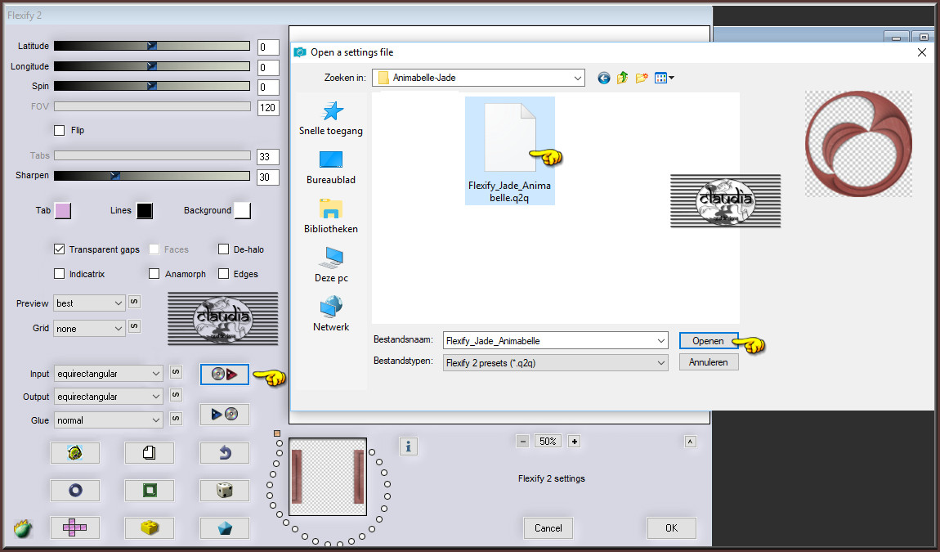The image size is (940, 552).
Task: Open the Output projection dropdown
Action: click(109, 397)
